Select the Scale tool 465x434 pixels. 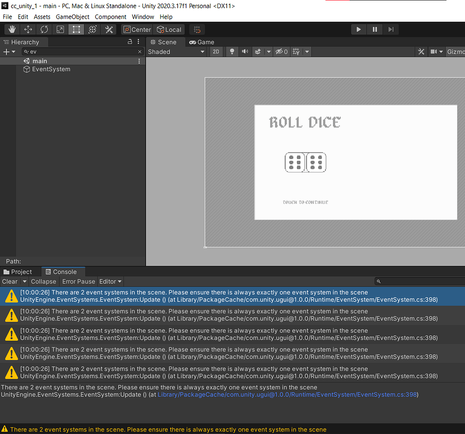[x=59, y=29]
